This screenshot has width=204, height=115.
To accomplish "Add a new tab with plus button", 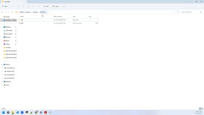I will click(29, 2).
